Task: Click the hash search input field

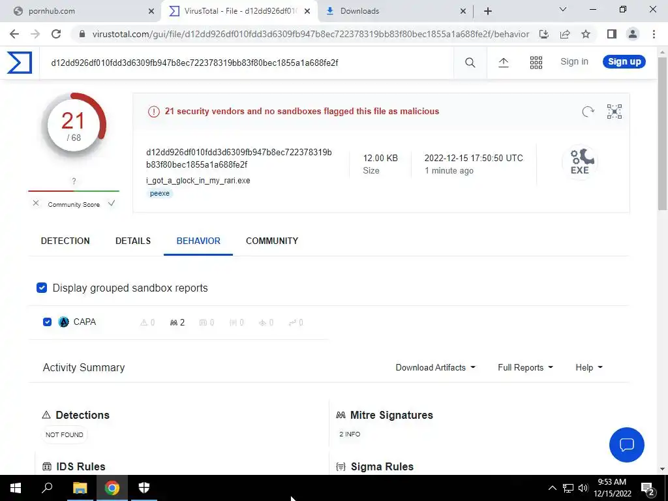Action: click(x=246, y=63)
